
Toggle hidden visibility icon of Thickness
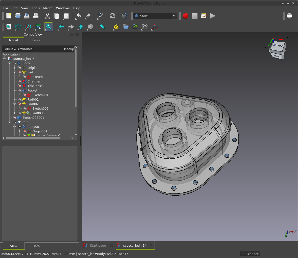coord(20,86)
